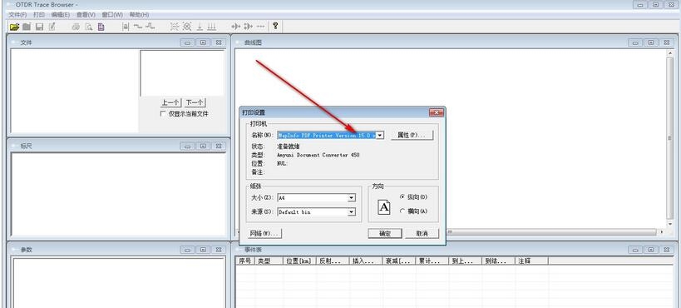This screenshot has height=308, width=681.
Task: Click the save floppy disk toolbar icon
Action: click(x=40, y=27)
